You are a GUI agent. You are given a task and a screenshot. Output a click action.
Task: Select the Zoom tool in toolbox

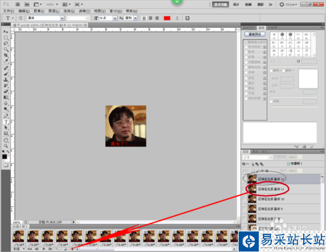(x=6, y=146)
